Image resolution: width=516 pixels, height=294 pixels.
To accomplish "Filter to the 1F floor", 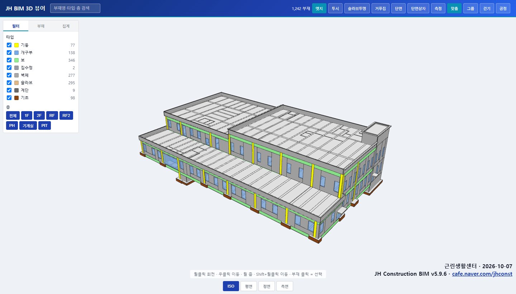I will click(27, 115).
